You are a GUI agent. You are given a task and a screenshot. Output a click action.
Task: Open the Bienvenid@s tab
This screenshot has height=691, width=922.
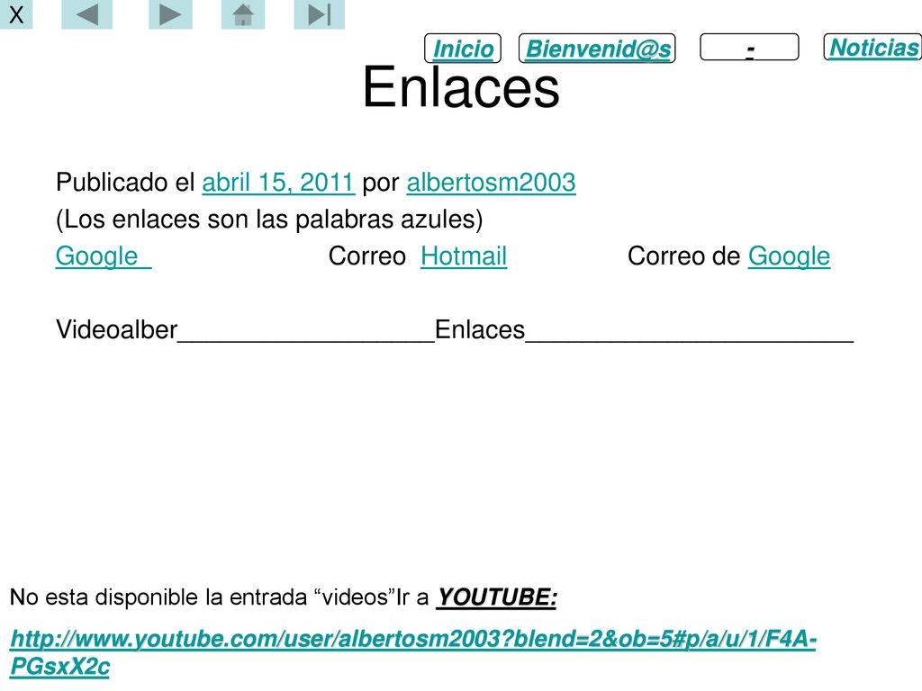[597, 49]
